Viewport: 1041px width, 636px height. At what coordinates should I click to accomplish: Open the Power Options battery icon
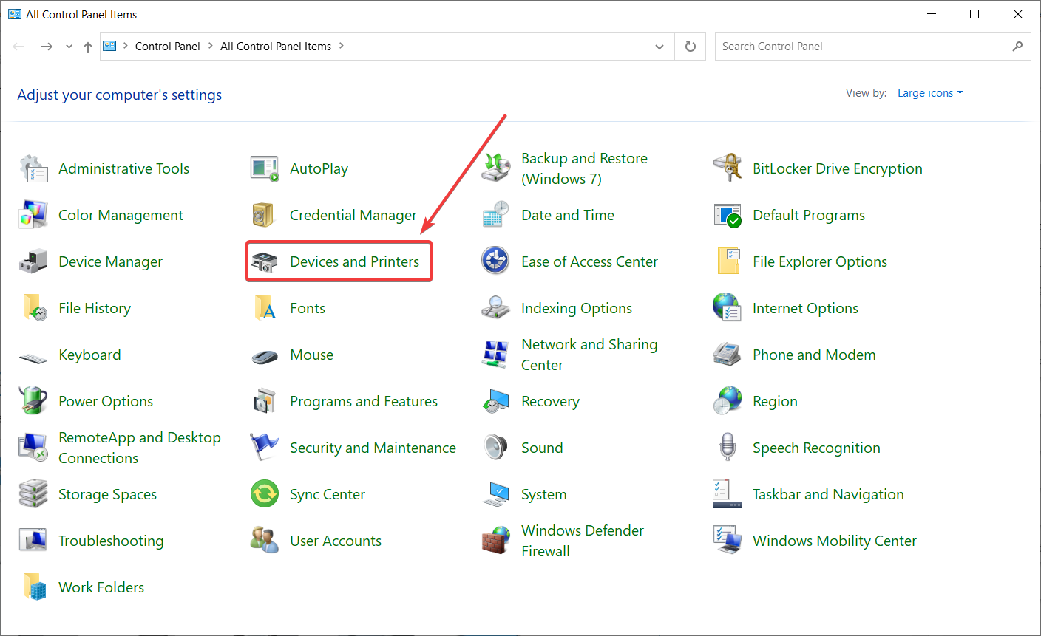tap(33, 401)
